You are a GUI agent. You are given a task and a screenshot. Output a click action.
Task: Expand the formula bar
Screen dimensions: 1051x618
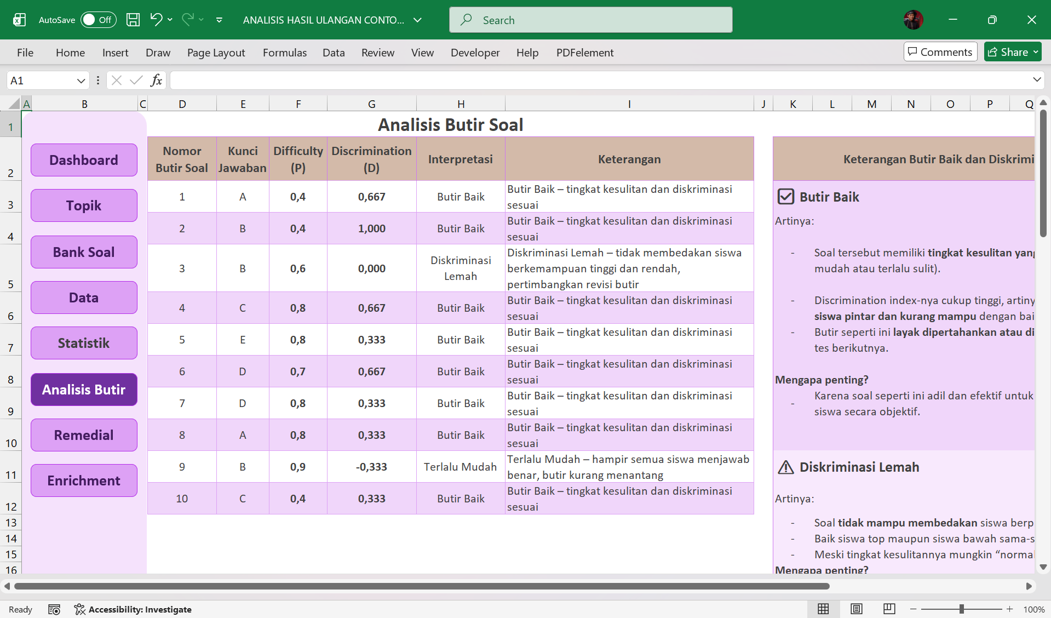(x=1037, y=80)
